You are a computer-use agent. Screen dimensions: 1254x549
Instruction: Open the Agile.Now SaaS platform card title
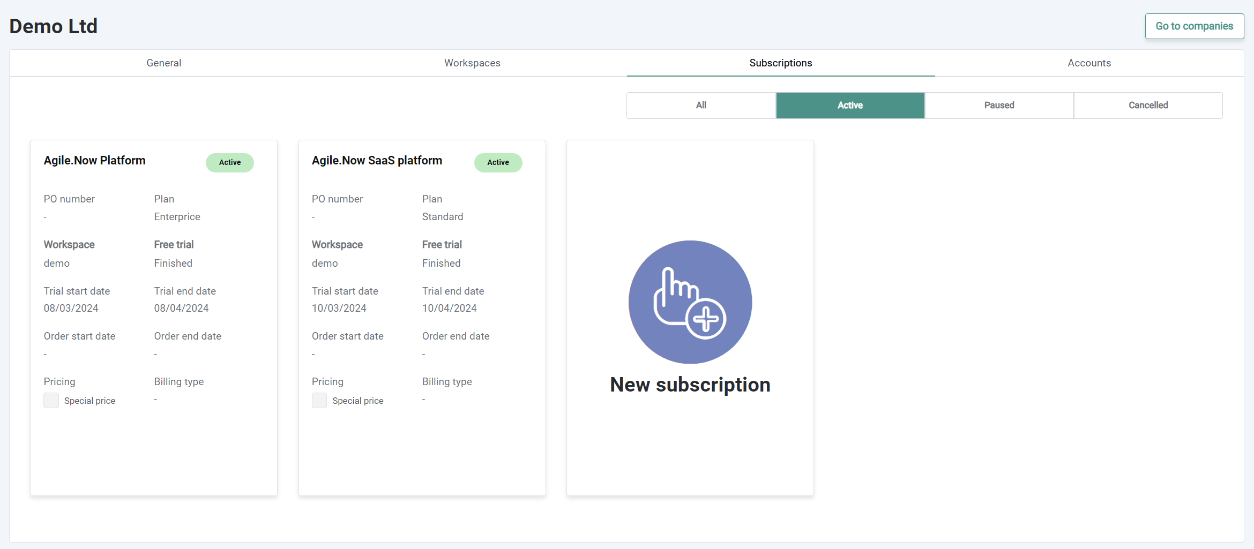(x=377, y=161)
